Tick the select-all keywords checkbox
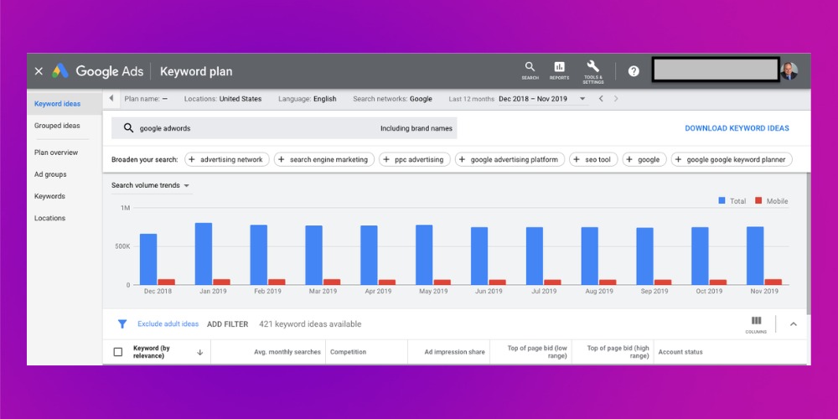This screenshot has width=838, height=419. [x=118, y=352]
